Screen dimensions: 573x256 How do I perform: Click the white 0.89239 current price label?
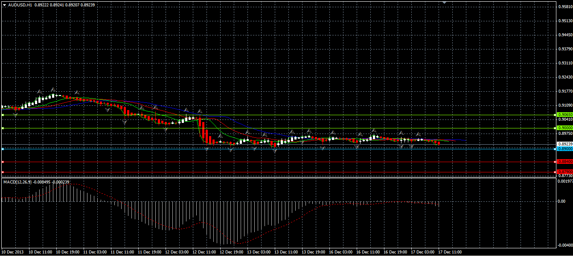click(565, 144)
